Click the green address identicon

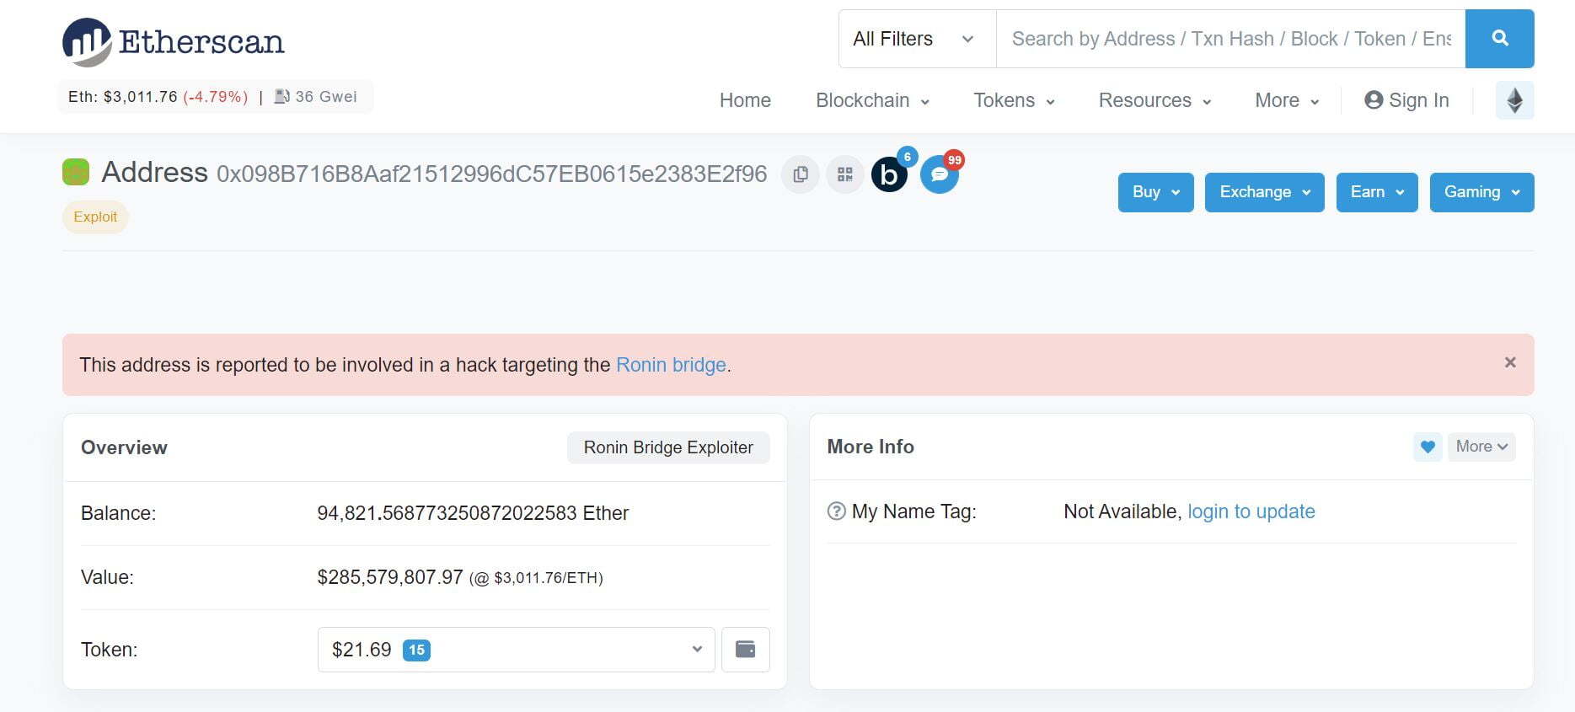pos(76,172)
